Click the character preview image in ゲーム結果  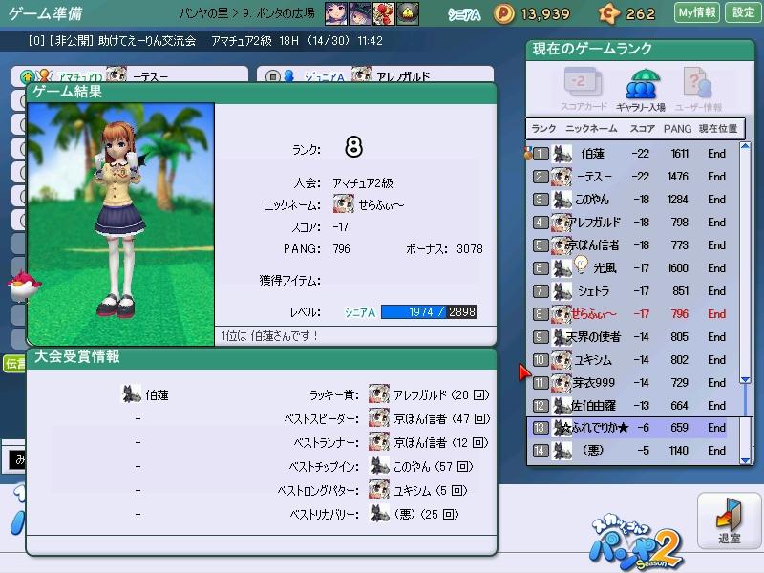(x=121, y=224)
